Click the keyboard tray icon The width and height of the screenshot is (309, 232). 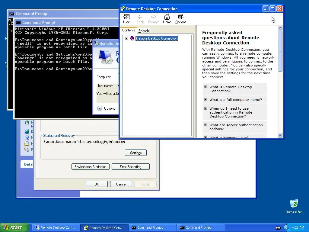point(278,228)
